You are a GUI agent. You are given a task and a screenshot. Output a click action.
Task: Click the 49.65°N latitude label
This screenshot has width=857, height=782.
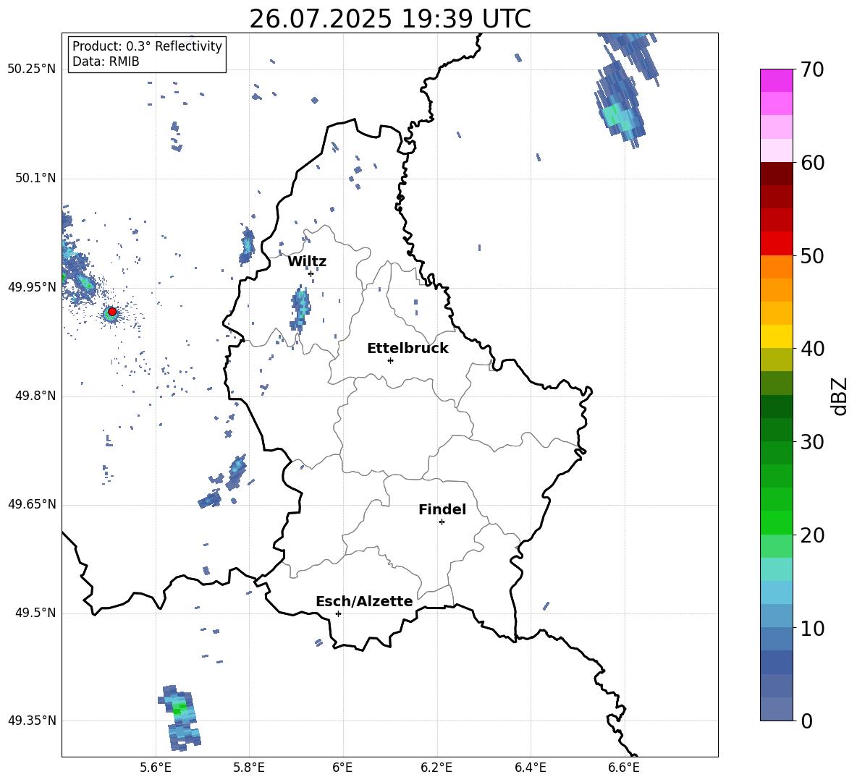32,504
